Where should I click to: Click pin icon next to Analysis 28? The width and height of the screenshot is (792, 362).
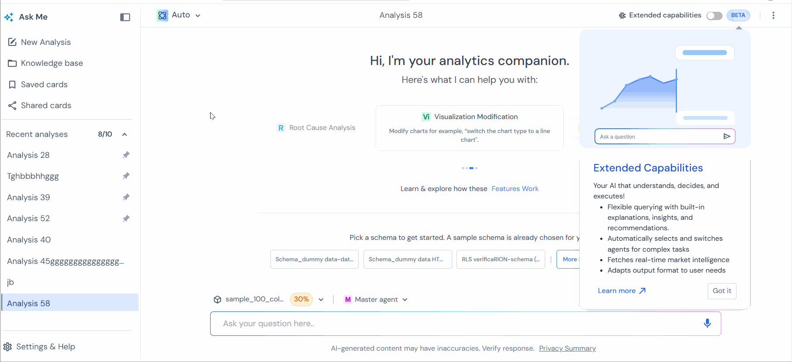(x=126, y=155)
